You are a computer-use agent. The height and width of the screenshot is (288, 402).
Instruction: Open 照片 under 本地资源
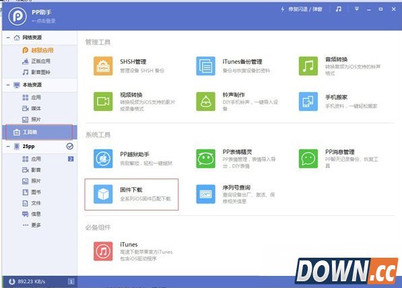coord(32,119)
